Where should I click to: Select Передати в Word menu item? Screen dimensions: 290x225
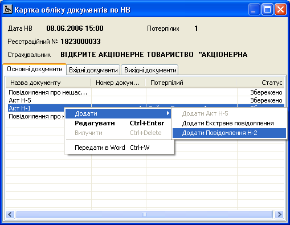coord(119,148)
